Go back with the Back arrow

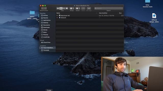tap(43, 8)
